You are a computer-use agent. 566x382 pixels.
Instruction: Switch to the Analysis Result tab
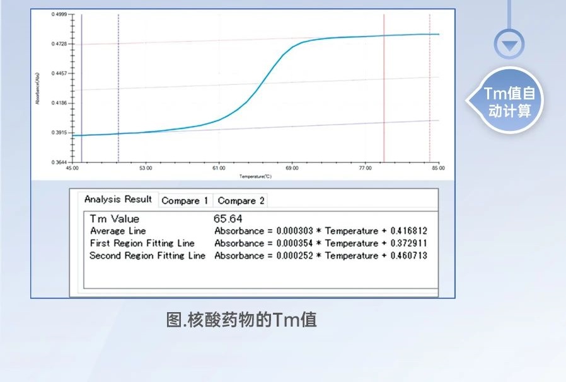tap(118, 199)
